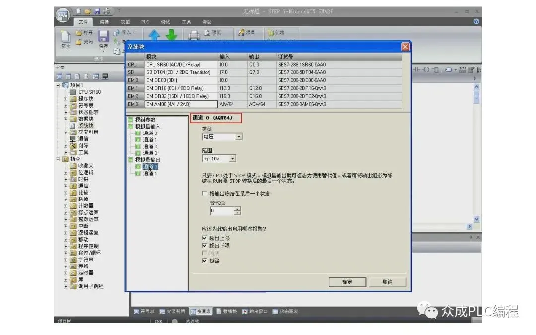Open the 状态图表 bottom tab

pyautogui.click(x=285, y=311)
